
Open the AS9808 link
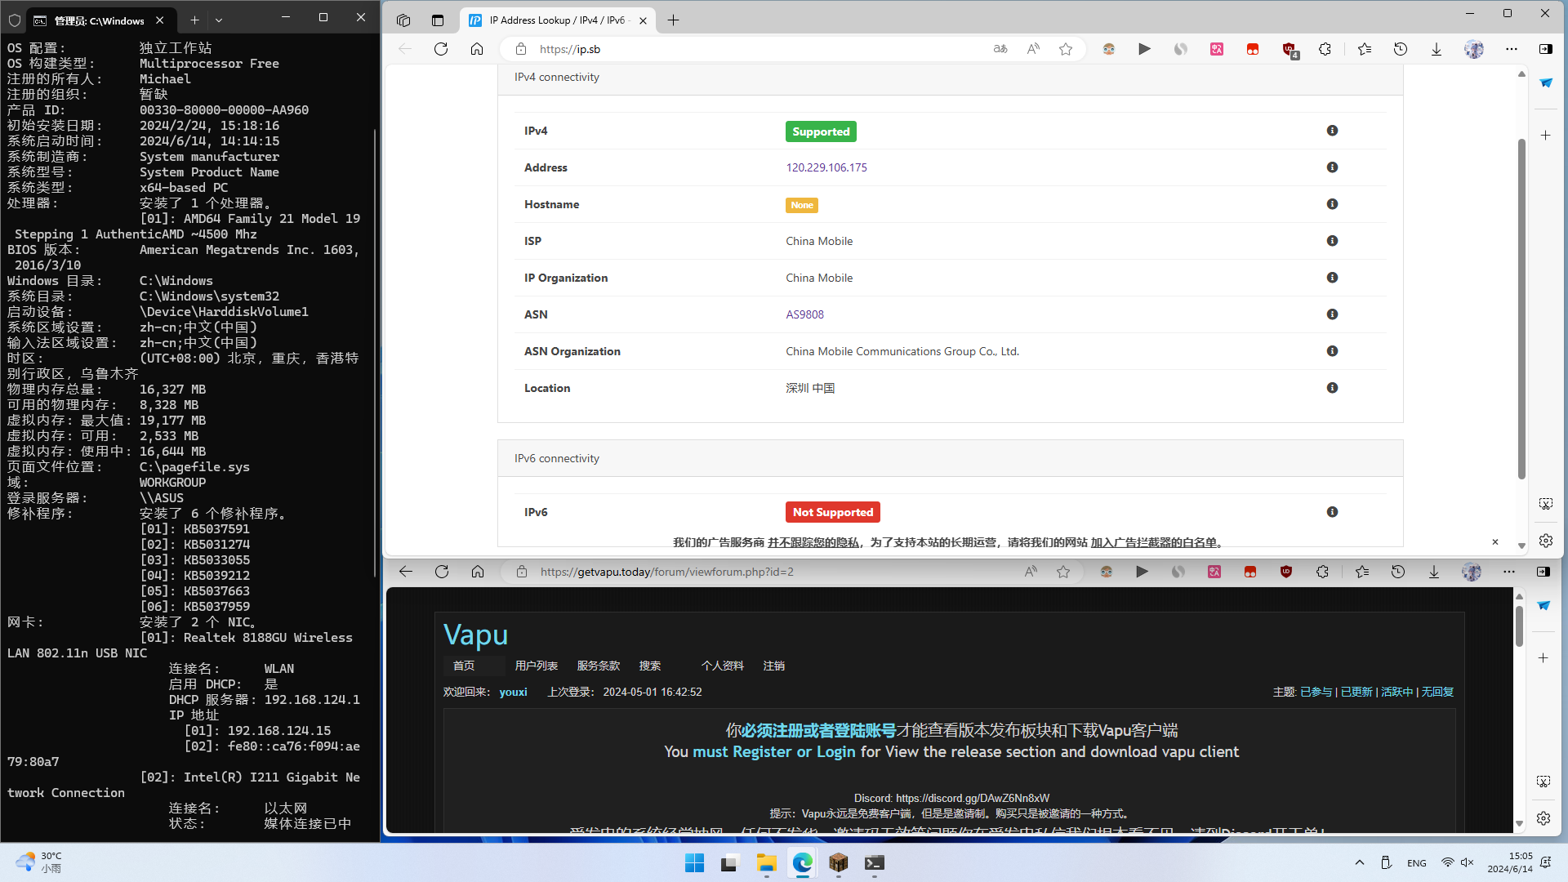(804, 314)
